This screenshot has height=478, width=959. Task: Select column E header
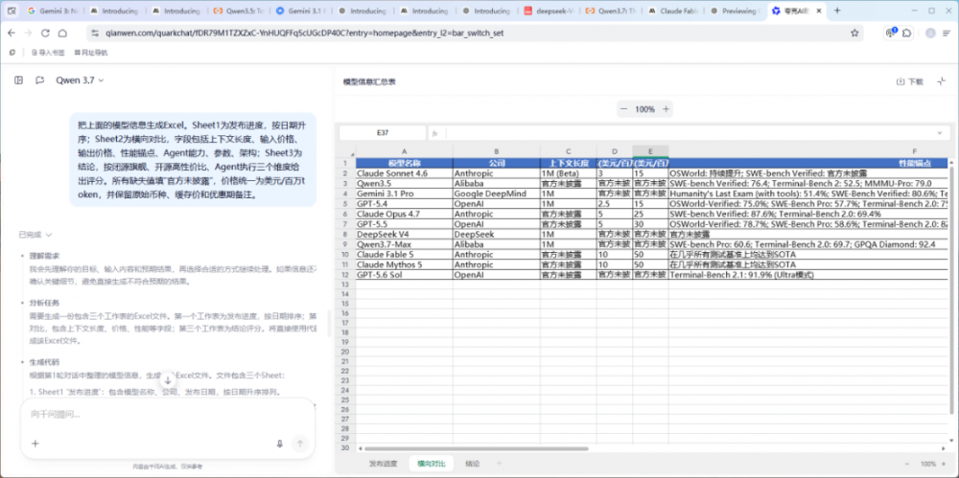point(651,151)
